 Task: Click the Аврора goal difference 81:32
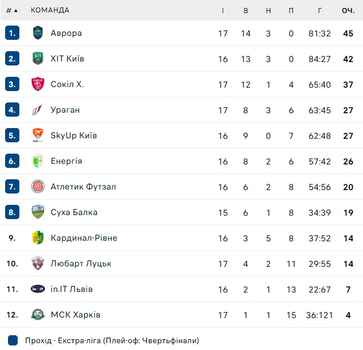(x=320, y=34)
